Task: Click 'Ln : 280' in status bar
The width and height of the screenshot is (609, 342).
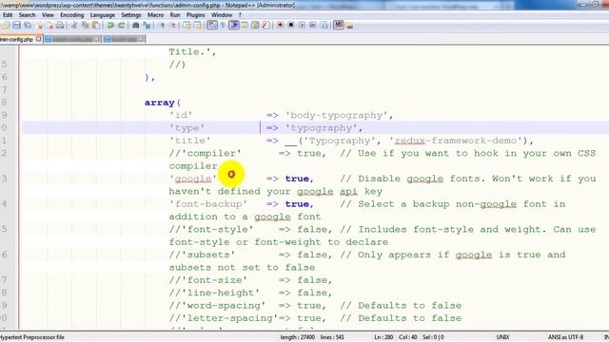Action: tap(383, 337)
